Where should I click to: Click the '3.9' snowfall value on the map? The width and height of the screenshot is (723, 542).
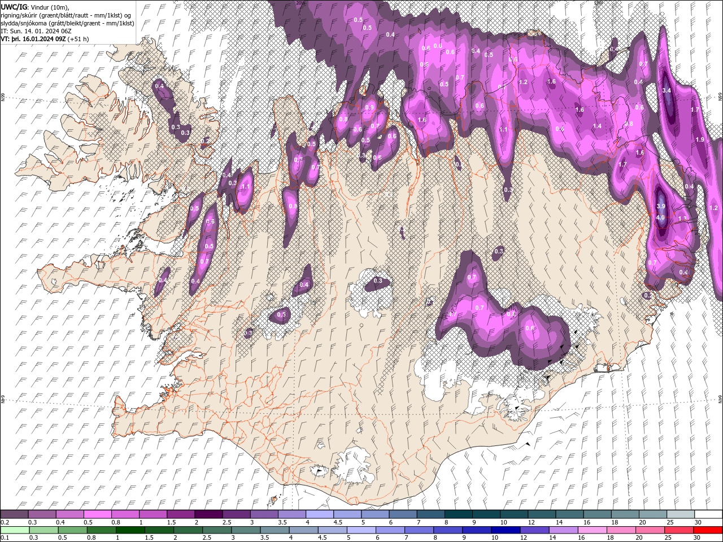(x=661, y=207)
